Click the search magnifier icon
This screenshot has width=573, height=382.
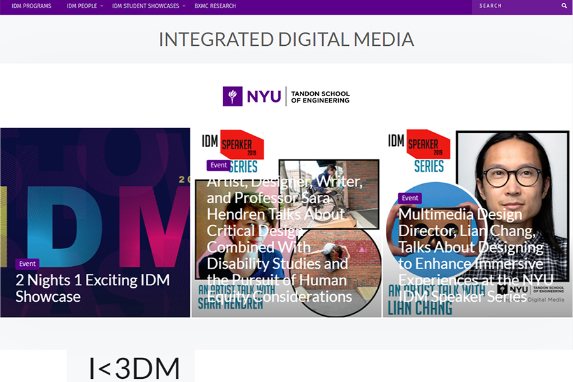coord(564,6)
